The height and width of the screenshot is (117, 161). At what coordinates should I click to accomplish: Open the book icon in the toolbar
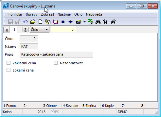pyautogui.click(x=55, y=22)
